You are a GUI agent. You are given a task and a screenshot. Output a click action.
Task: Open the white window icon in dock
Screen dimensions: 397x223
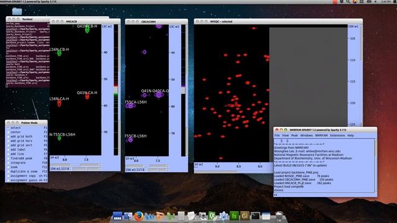266,216
